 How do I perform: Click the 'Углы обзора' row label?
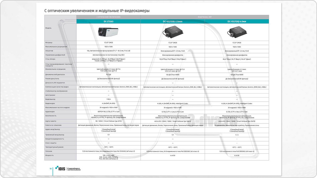pos(50,59)
